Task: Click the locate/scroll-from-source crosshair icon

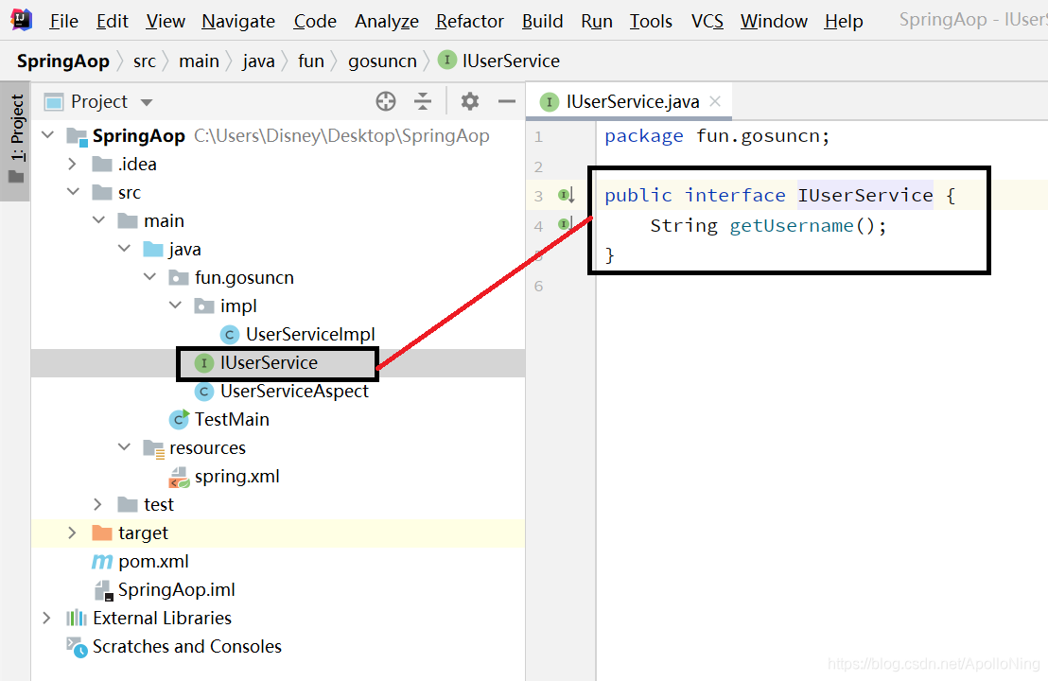Action: tap(386, 101)
